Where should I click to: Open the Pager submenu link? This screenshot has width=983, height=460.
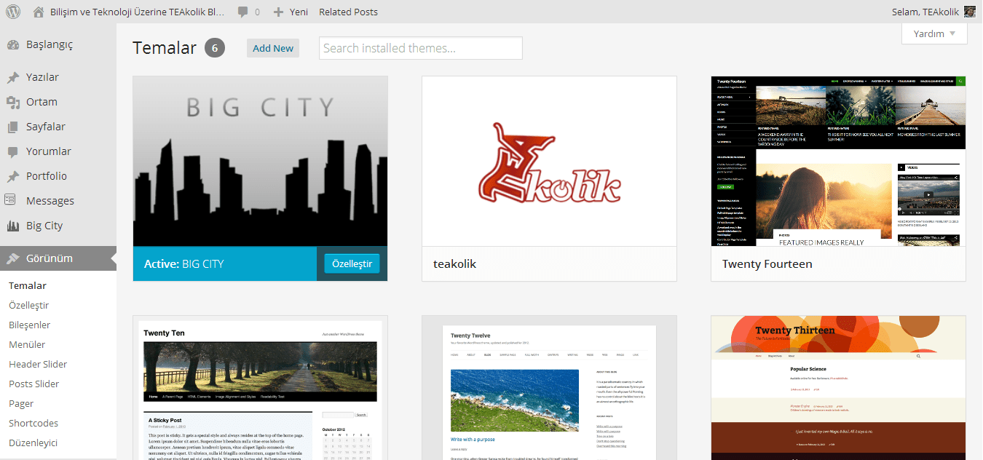click(x=21, y=403)
